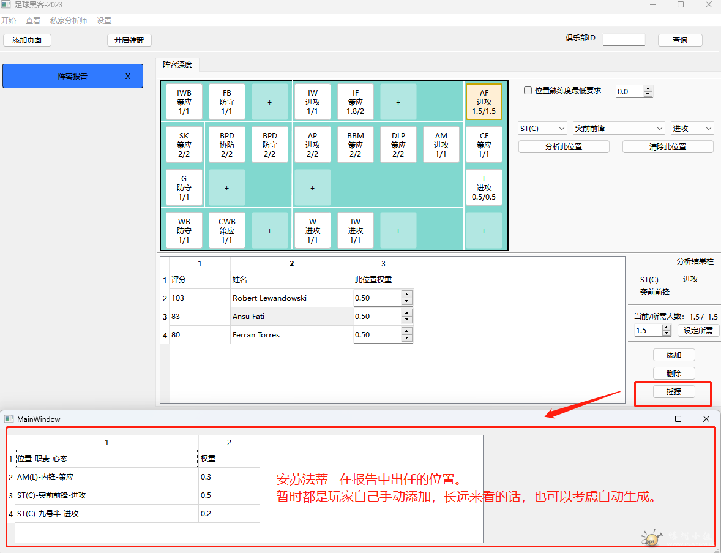Image resolution: width=721 pixels, height=553 pixels.
Task: Close the 阵容报告 page with X
Action: point(127,77)
